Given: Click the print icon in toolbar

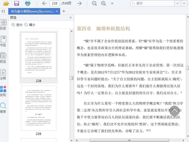Looking at the screenshot, I should (x=28, y=3).
